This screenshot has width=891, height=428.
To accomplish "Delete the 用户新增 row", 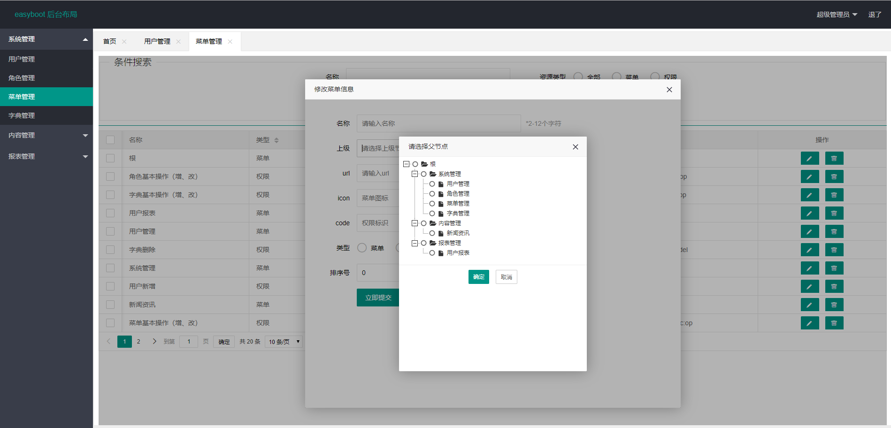I will [x=834, y=286].
